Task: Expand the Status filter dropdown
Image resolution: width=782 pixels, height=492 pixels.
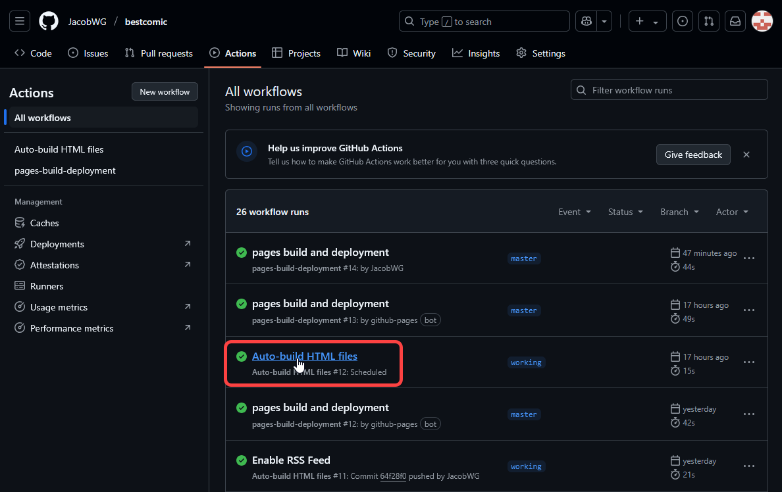Action: point(625,212)
